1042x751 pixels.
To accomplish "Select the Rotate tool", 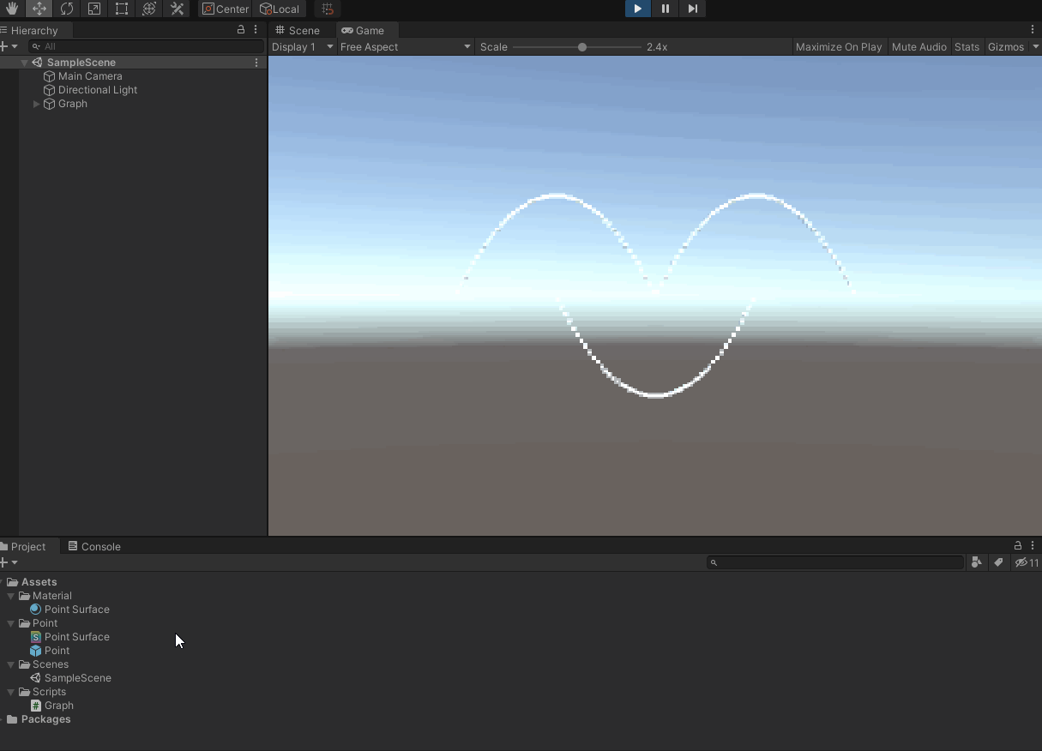I will pos(66,9).
